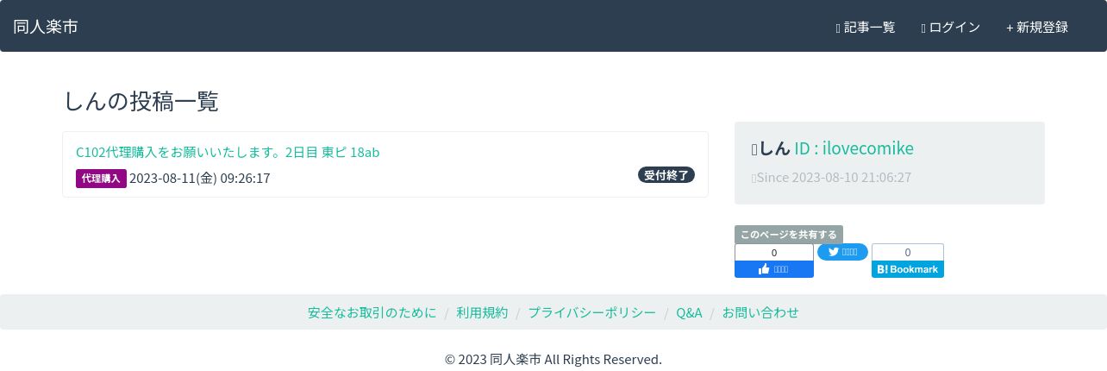Open the C102代理購入 post title
Screen dimensions: 1107x371
tap(228, 152)
